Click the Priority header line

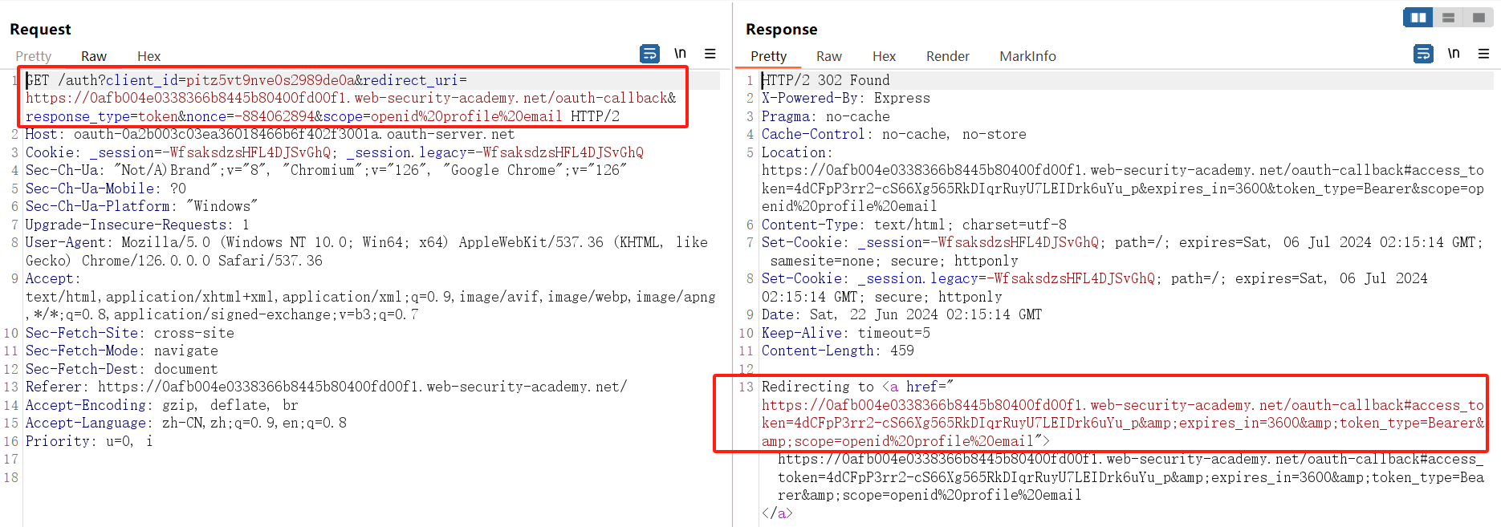pyautogui.click(x=89, y=441)
